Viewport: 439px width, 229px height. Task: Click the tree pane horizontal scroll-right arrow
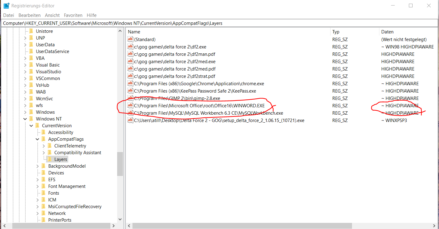113,226
